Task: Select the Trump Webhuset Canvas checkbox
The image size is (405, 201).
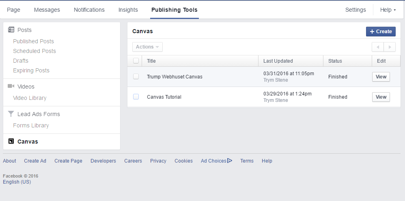Action: [136, 76]
